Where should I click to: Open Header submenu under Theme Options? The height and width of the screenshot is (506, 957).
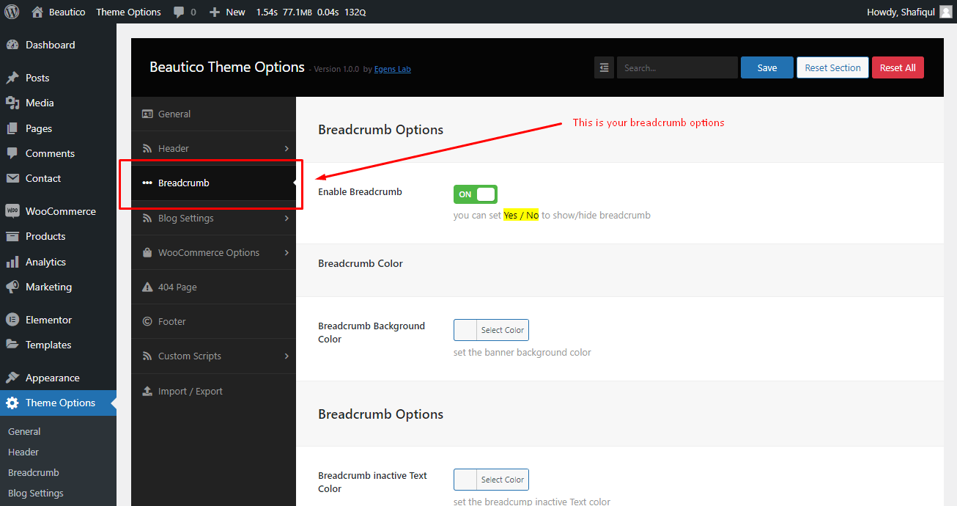click(23, 452)
